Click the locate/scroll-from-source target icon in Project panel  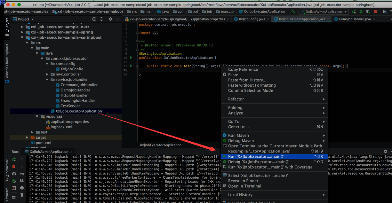coord(94,19)
